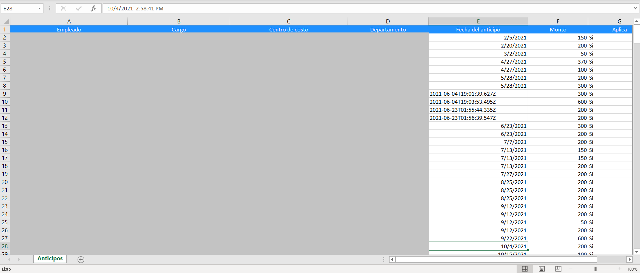Click the zoom slider handle
This screenshot has height=273, width=640.
point(595,269)
